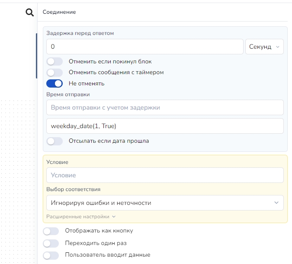
Task: Click the delay value field showing 0
Action: click(x=144, y=47)
